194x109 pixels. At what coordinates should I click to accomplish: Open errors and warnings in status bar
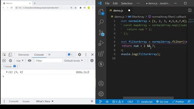pos(118,102)
